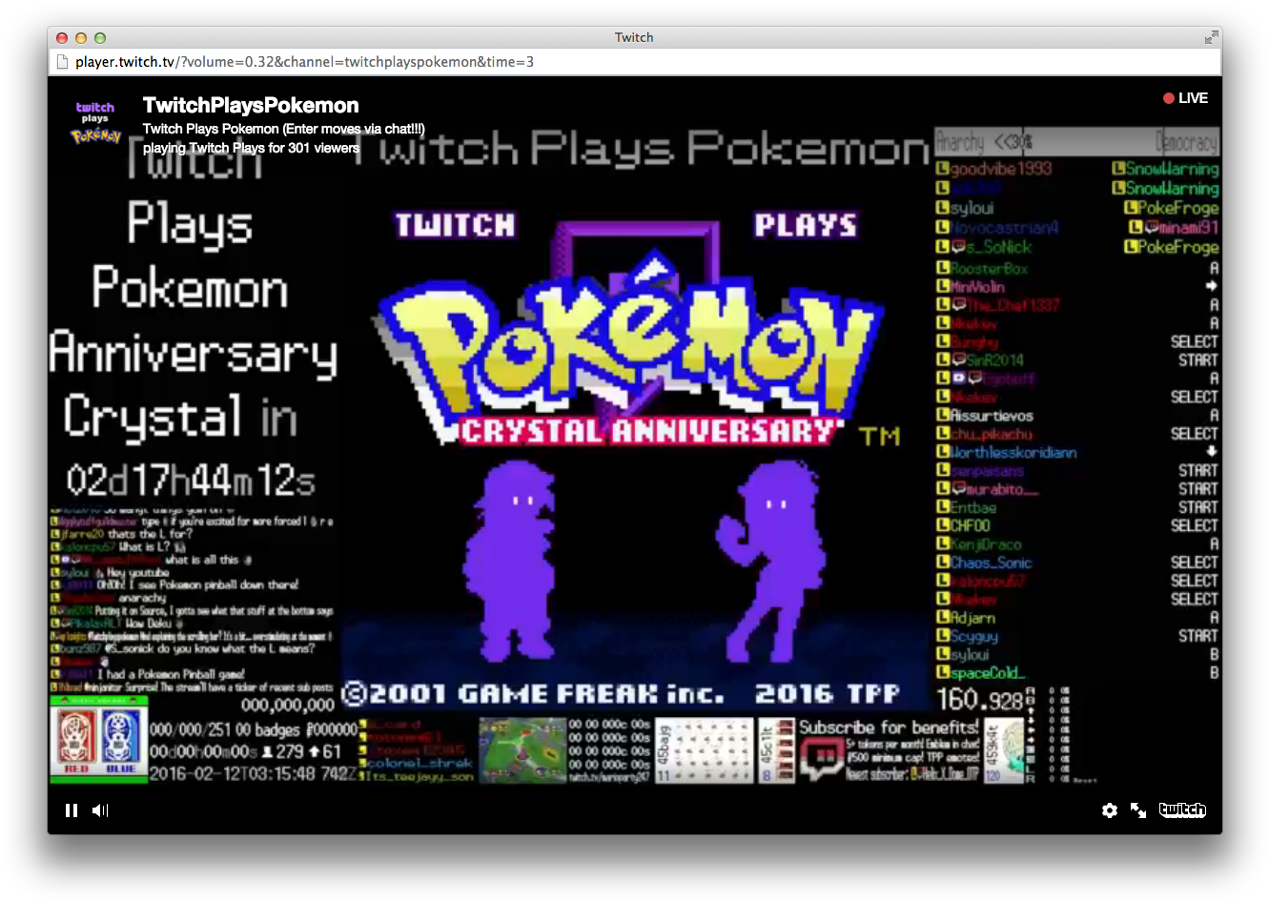The width and height of the screenshot is (1269, 902).
Task: Click the RED pinball card in bottom-left overlay
Action: (x=76, y=740)
